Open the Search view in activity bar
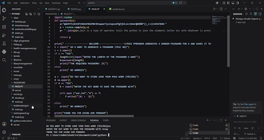 coord(4,60)
